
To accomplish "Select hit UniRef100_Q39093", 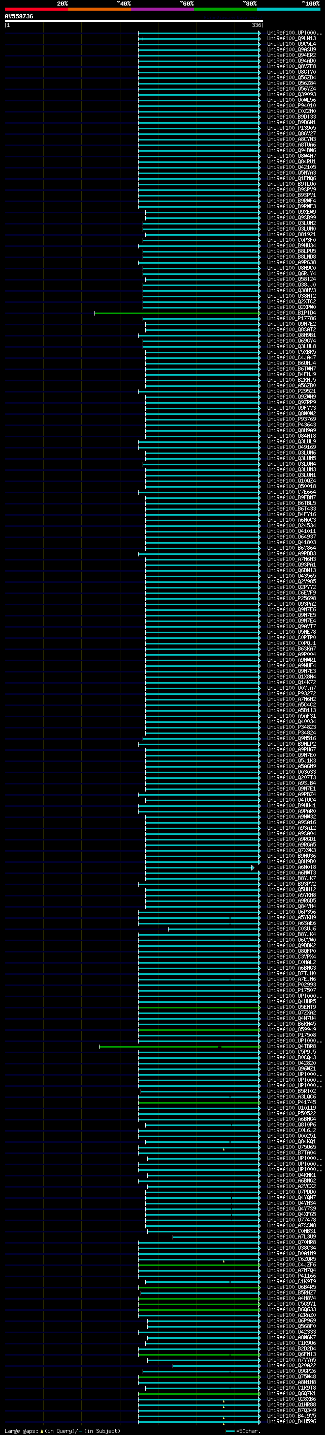I will click(291, 95).
